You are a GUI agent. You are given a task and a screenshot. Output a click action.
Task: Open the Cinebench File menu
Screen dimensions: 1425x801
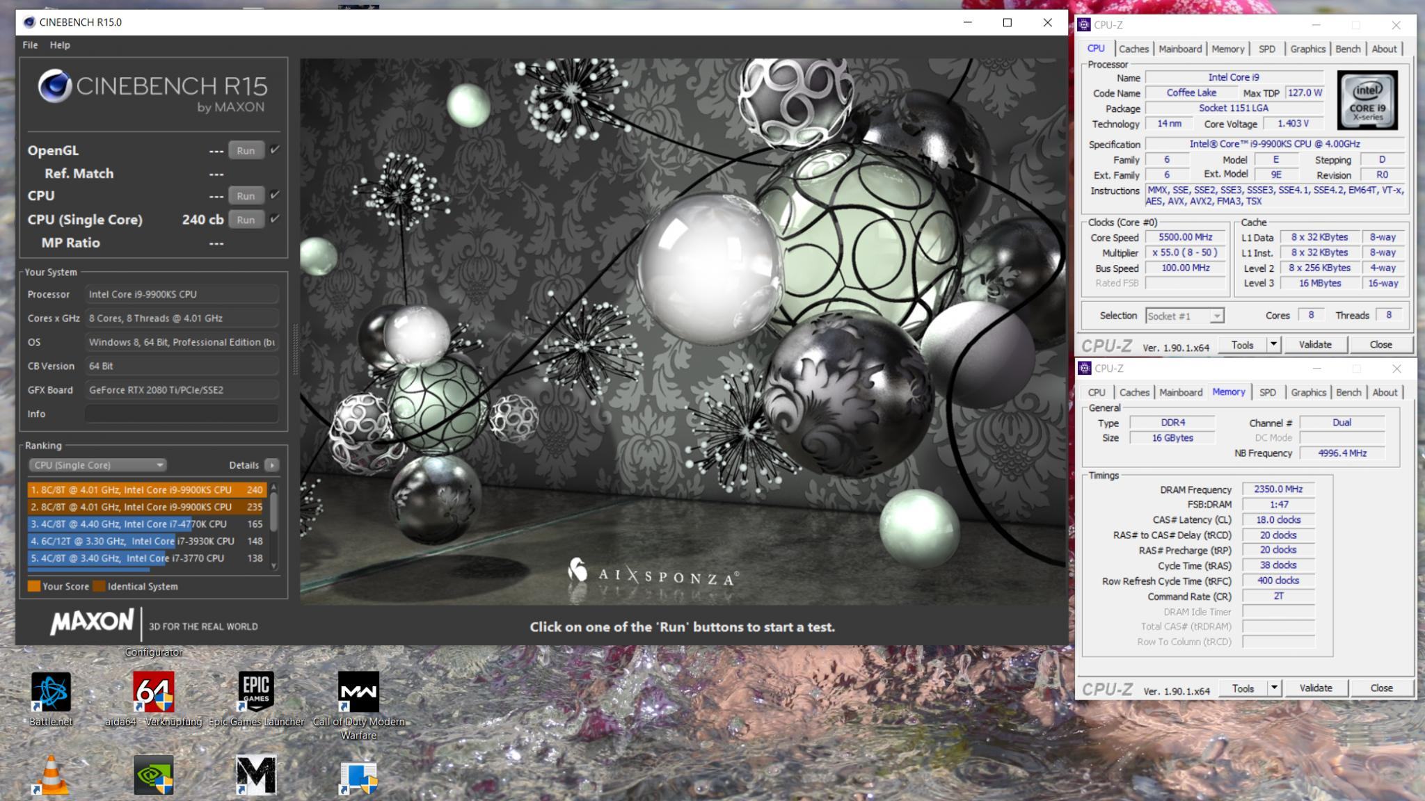[30, 44]
